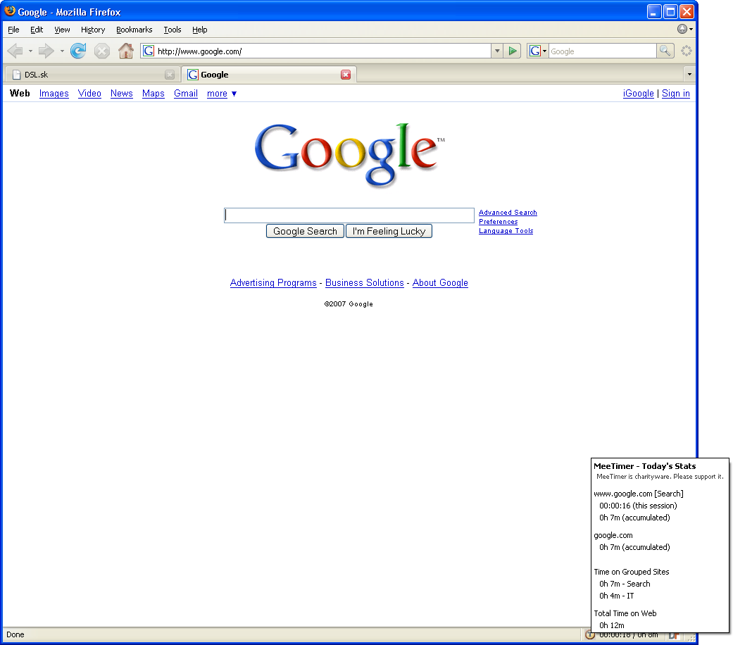Open the Language Tools link
The image size is (733, 645).
[x=506, y=231]
